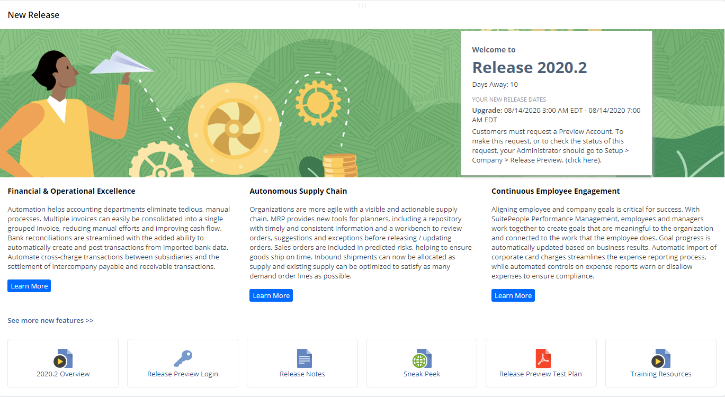Learn more about Financial & Operational Excellence

[x=29, y=286]
